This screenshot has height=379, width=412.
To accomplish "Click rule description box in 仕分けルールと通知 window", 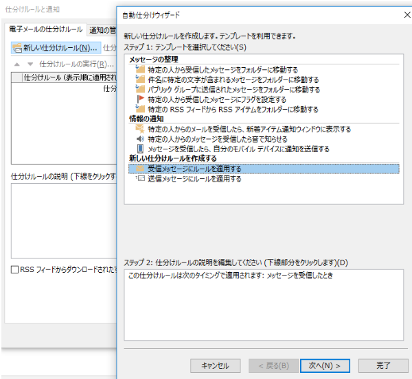I will tap(64, 221).
